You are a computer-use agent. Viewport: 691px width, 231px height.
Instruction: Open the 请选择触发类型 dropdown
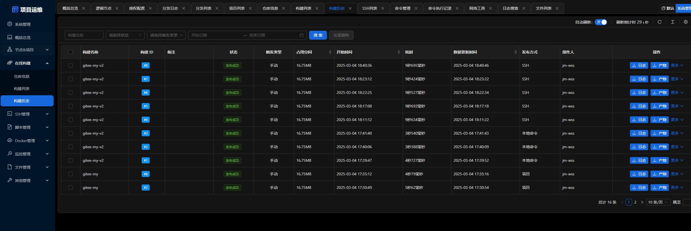pyautogui.click(x=166, y=35)
